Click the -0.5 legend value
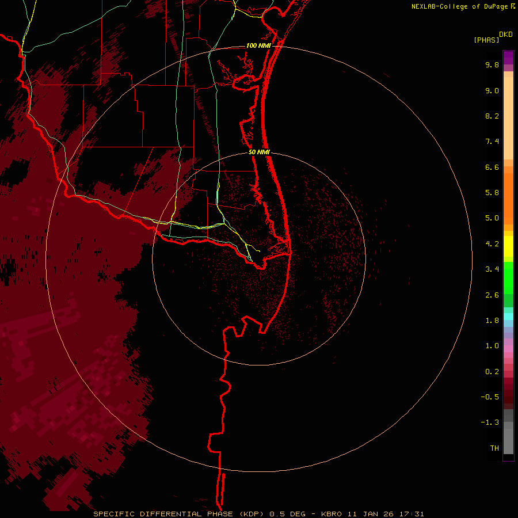This screenshot has height=518, width=518. click(x=490, y=397)
